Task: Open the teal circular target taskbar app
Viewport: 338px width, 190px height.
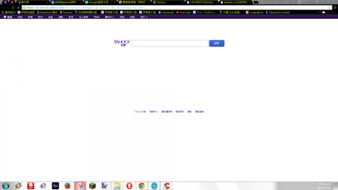Action: coord(154,186)
